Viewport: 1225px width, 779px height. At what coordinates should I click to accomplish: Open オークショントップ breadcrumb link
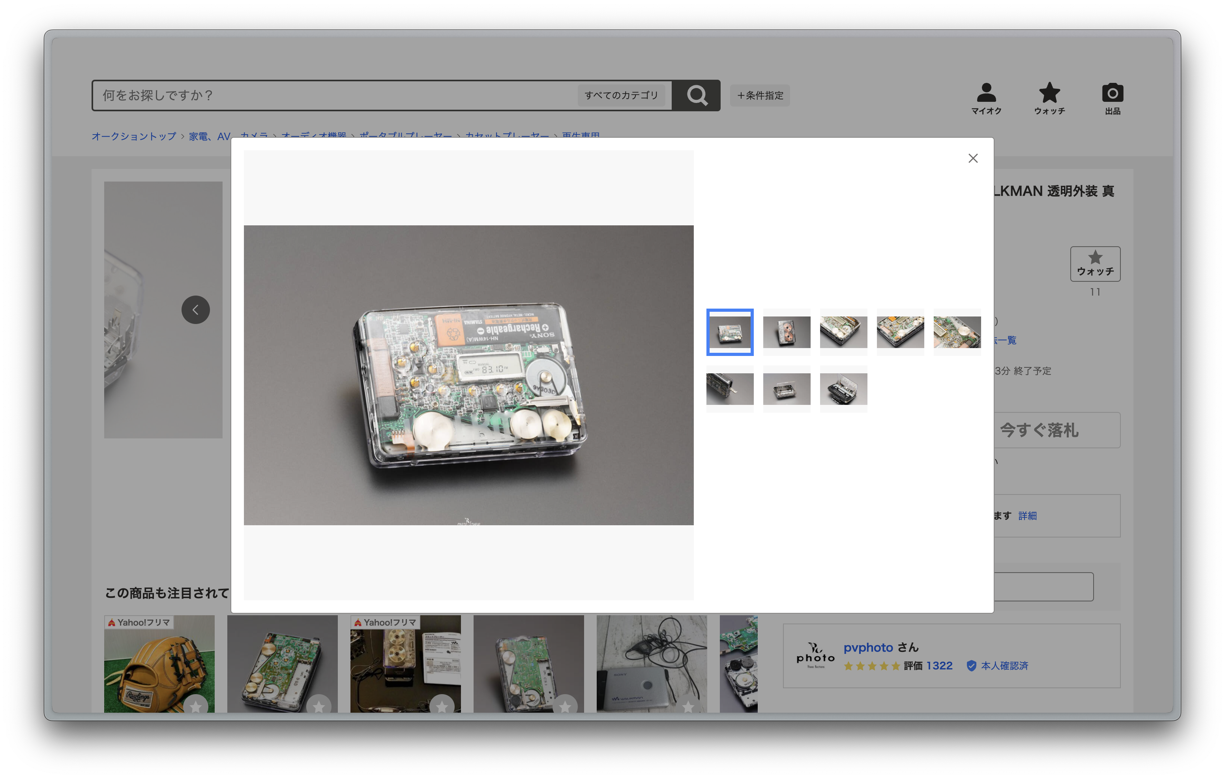[x=133, y=137]
